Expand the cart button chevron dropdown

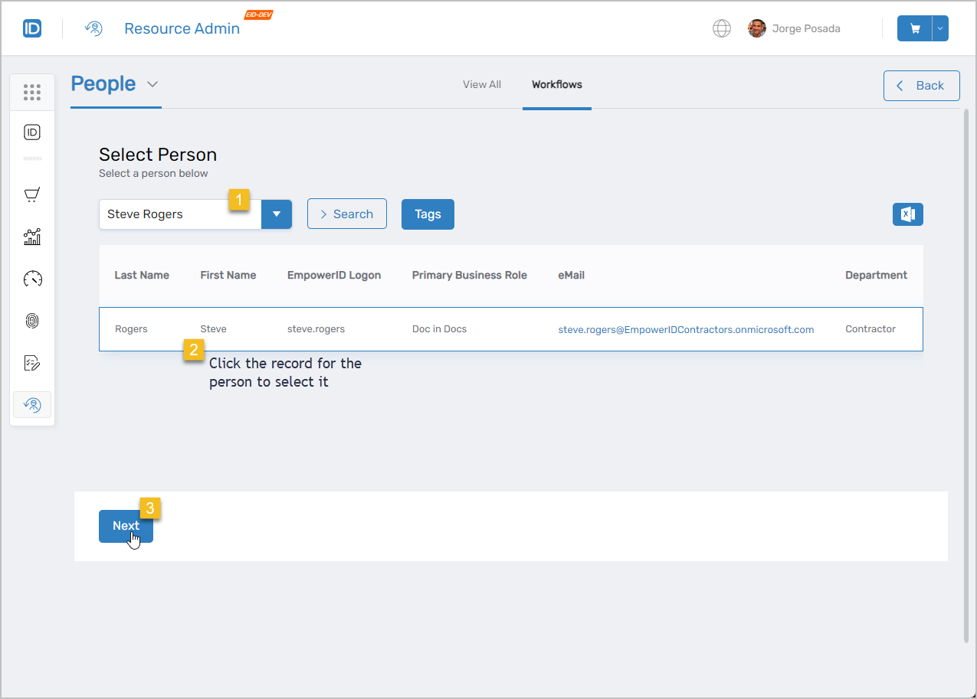(940, 28)
